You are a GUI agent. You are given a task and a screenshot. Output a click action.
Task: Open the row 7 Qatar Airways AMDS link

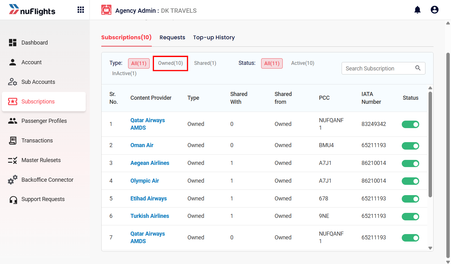click(x=147, y=238)
